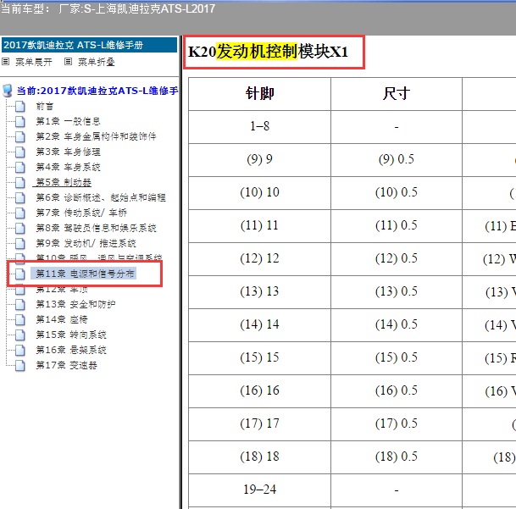This screenshot has height=509, width=516.
Task: Click page icon beside 第4章 车身系统
Action: click(20, 167)
